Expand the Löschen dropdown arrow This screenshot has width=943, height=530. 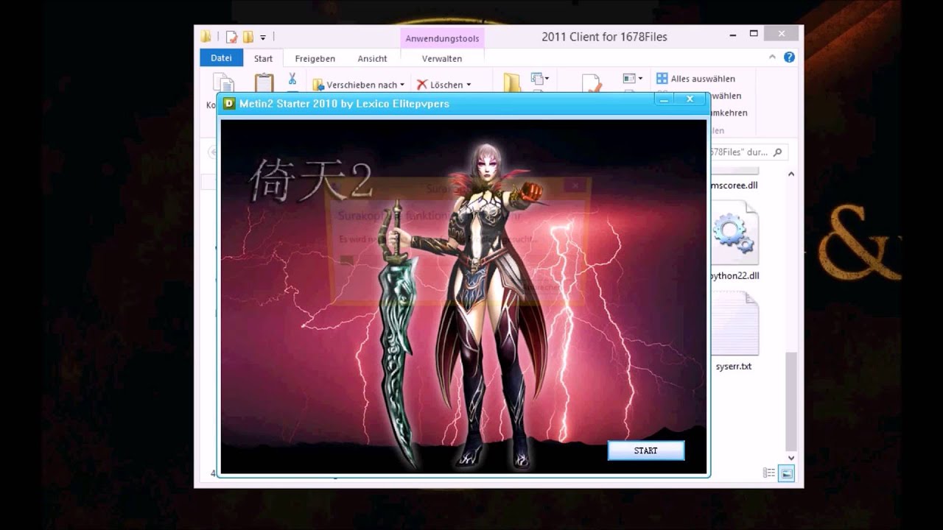coord(469,85)
